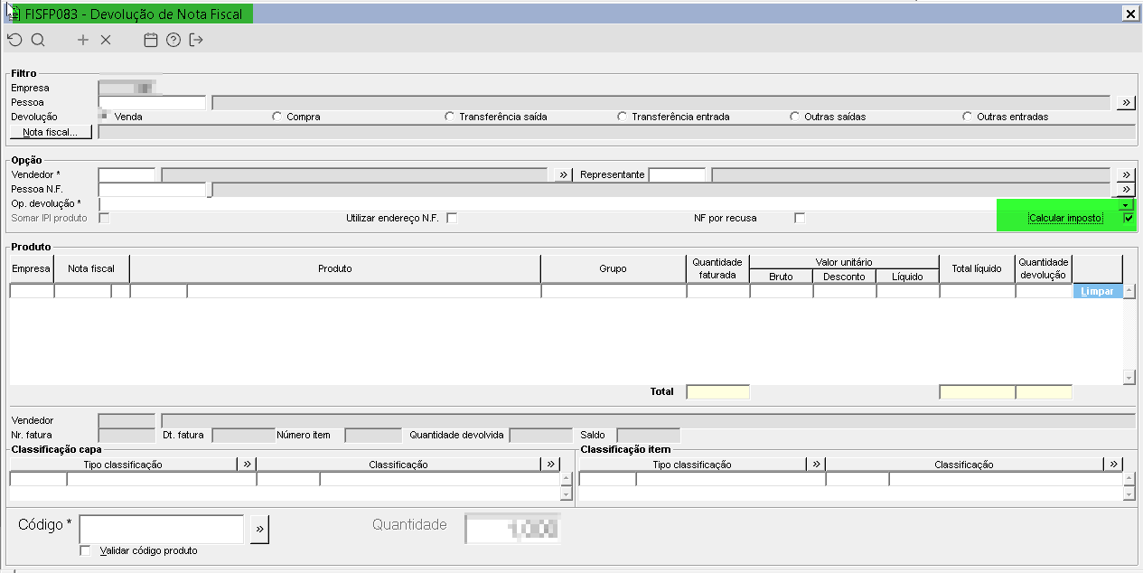Focus the Pessoa code input field
This screenshot has width=1143, height=573.
click(152, 102)
